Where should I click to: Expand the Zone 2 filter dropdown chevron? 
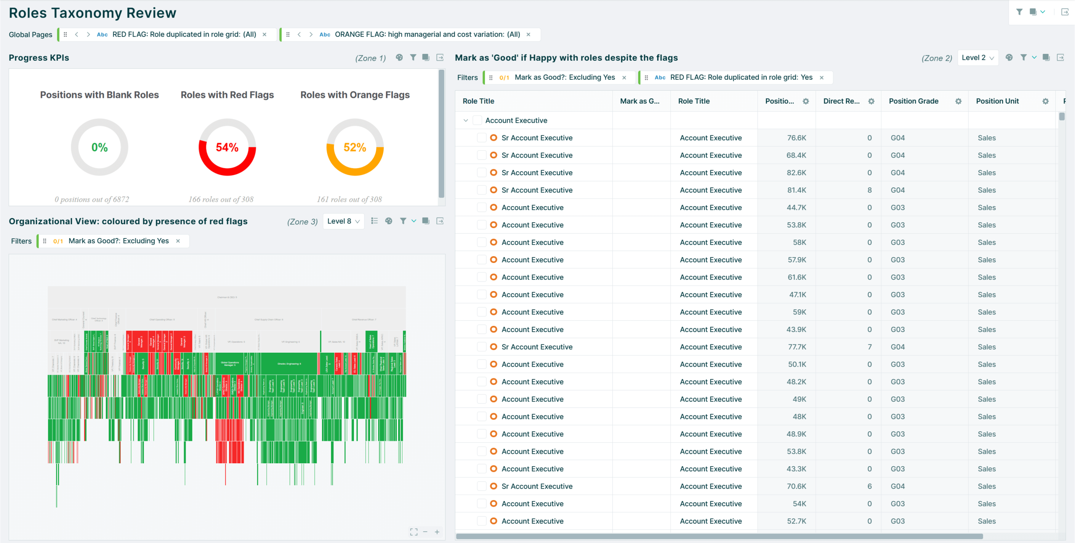click(1034, 58)
